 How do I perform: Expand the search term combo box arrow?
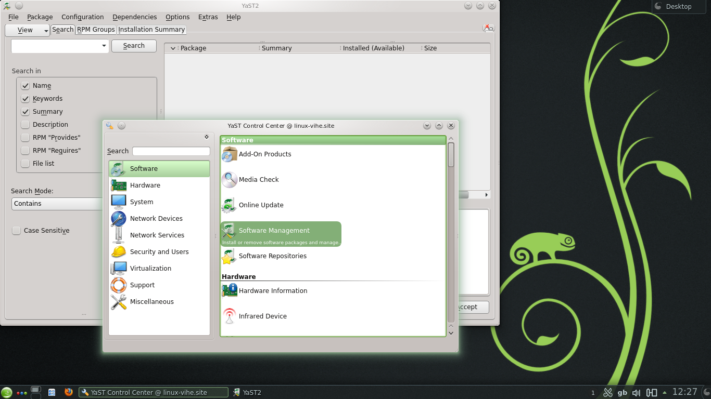click(104, 46)
